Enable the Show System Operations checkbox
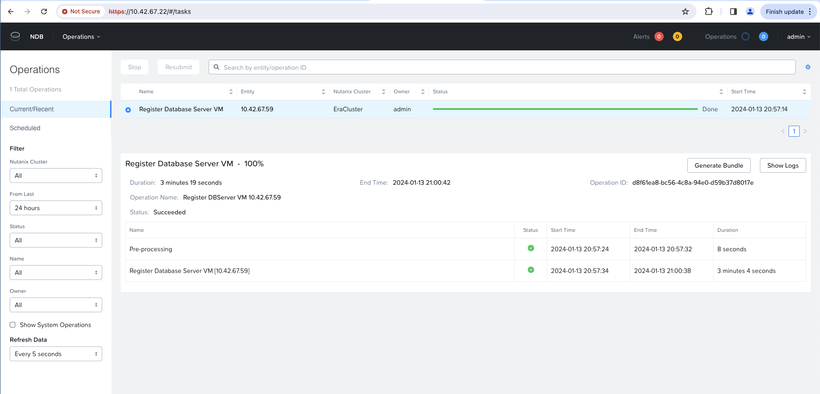This screenshot has height=394, width=820. point(13,325)
